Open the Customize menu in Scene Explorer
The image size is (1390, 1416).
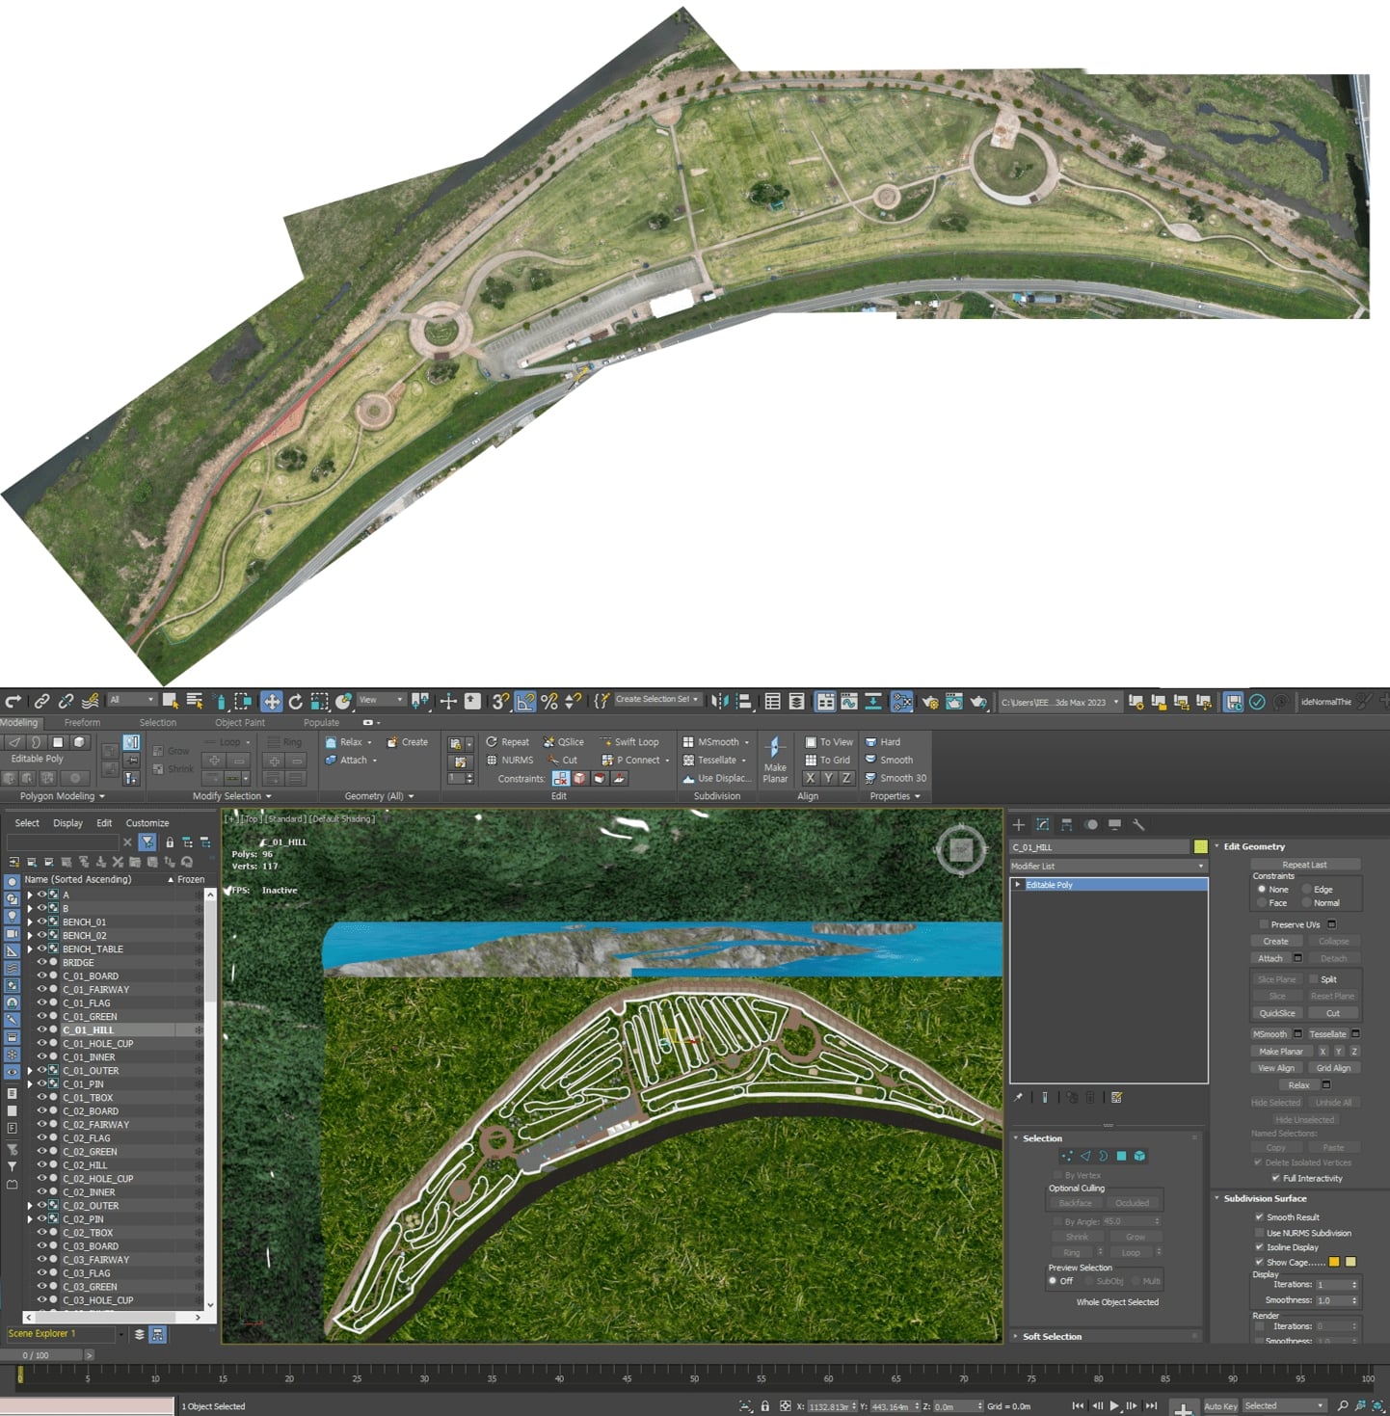click(147, 823)
